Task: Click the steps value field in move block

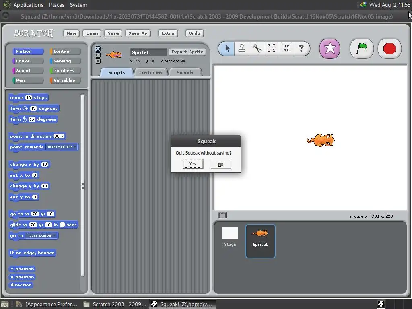Action: (x=29, y=97)
